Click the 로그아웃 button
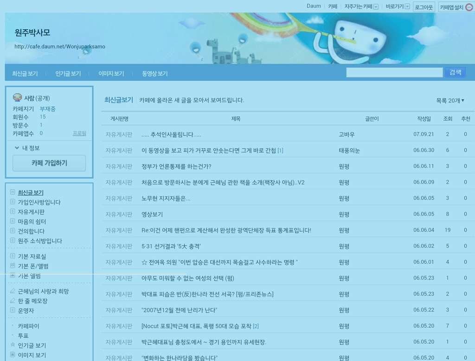 pos(424,7)
